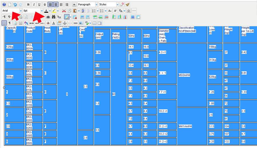The image size is (257, 148).
Task: Click the ER2-001IH product code cell
Action: coord(34,47)
